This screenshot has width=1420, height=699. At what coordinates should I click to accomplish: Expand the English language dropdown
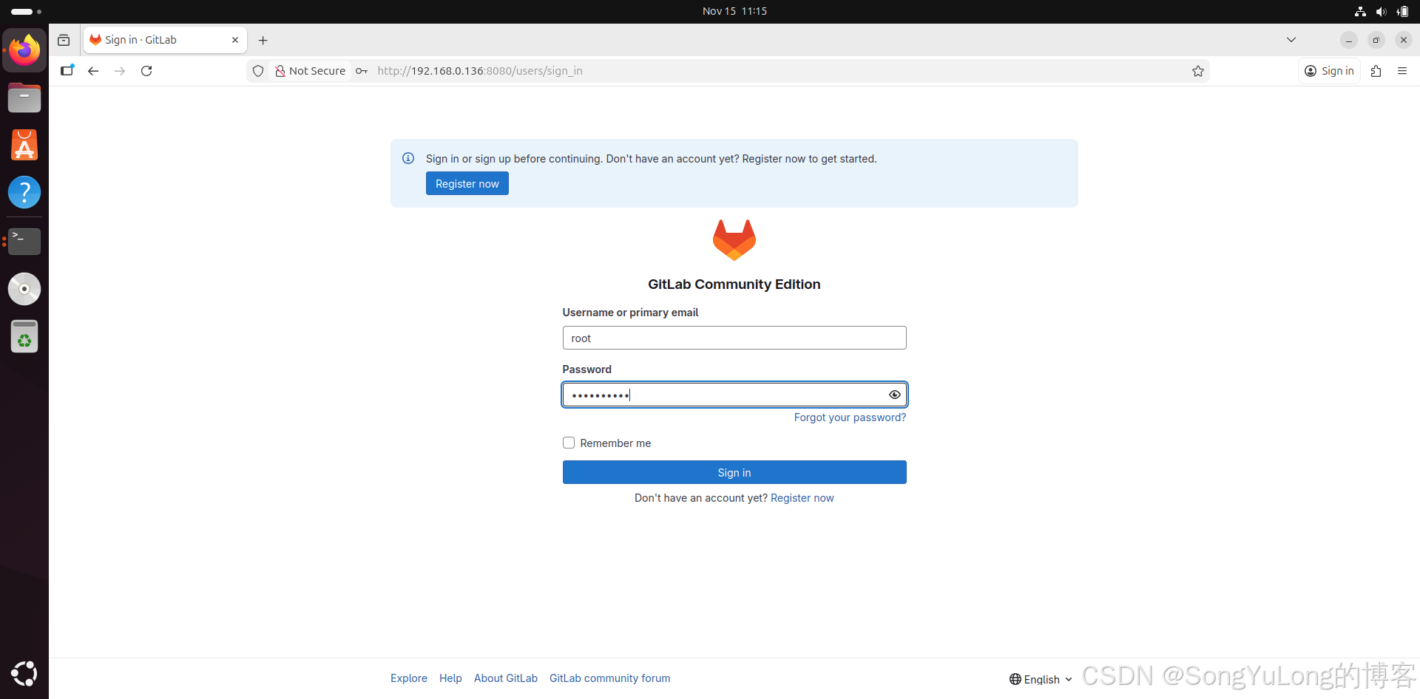[x=1041, y=679]
